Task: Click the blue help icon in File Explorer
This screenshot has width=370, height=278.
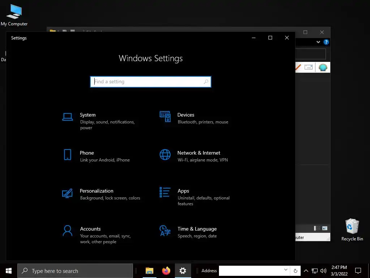Action: (x=326, y=42)
